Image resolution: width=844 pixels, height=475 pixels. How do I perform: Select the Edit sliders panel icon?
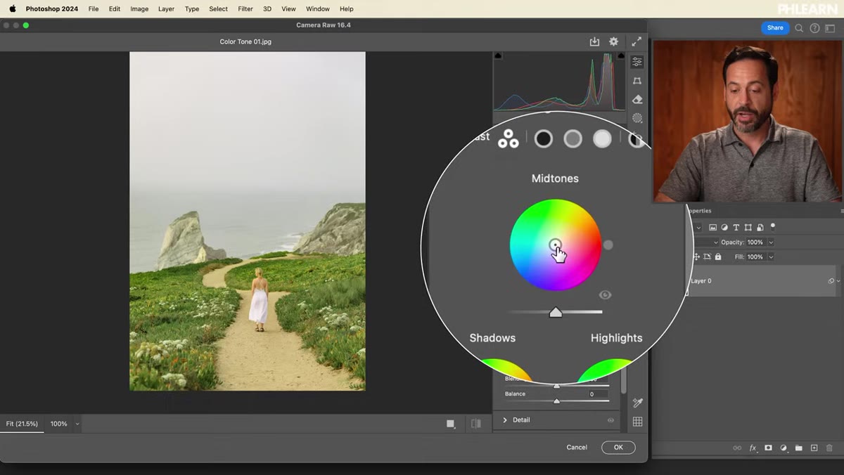click(637, 62)
